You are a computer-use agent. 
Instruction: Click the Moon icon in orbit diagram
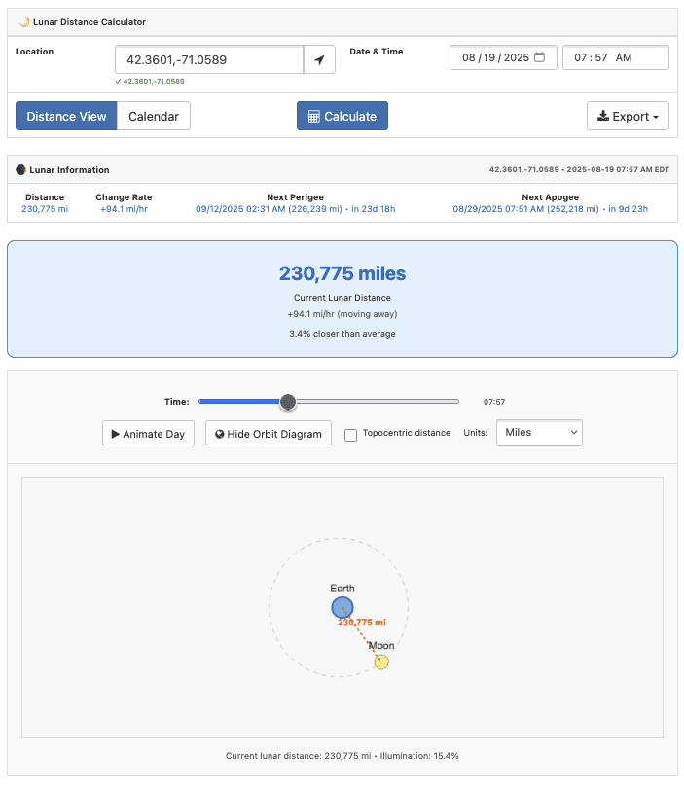(381, 661)
